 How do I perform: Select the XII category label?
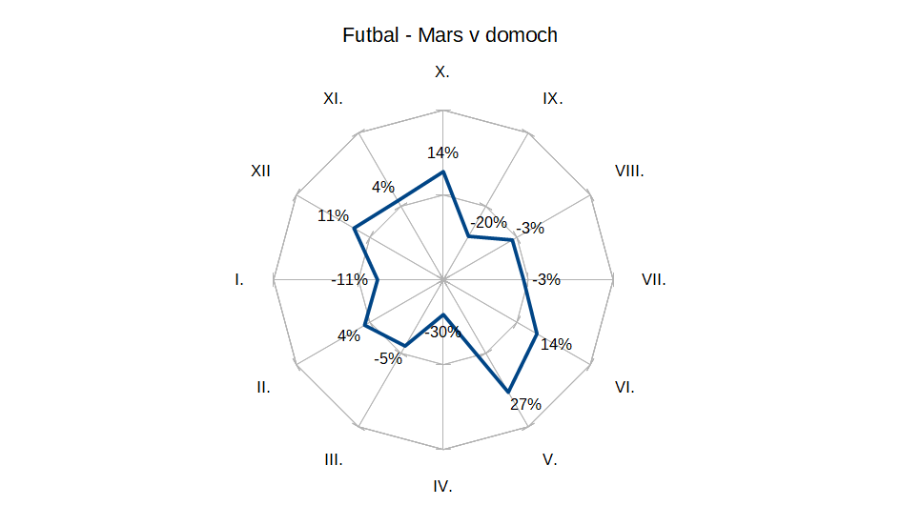[260, 171]
